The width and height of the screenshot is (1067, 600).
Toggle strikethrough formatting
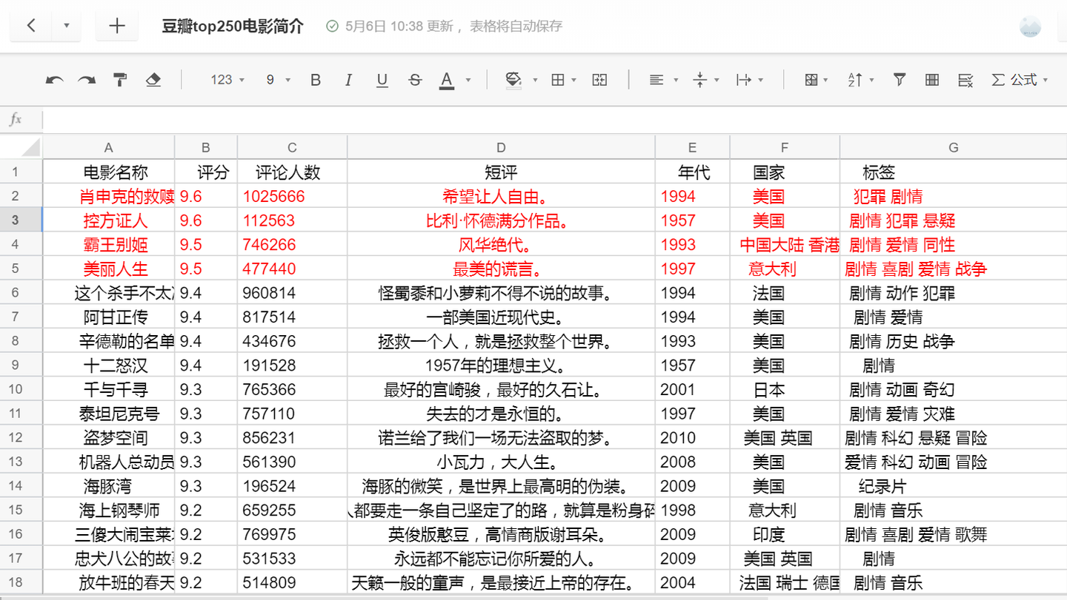point(415,80)
